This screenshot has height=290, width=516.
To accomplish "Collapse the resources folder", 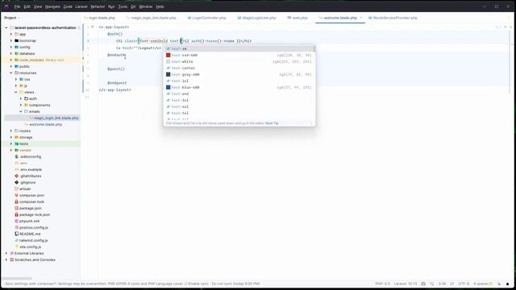I will point(11,73).
